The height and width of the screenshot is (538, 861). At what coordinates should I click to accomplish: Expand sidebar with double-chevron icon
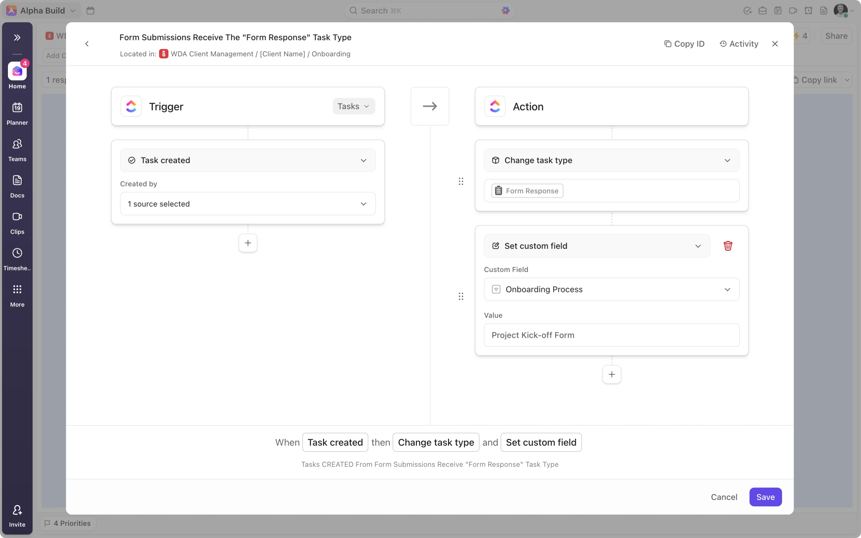pyautogui.click(x=17, y=37)
